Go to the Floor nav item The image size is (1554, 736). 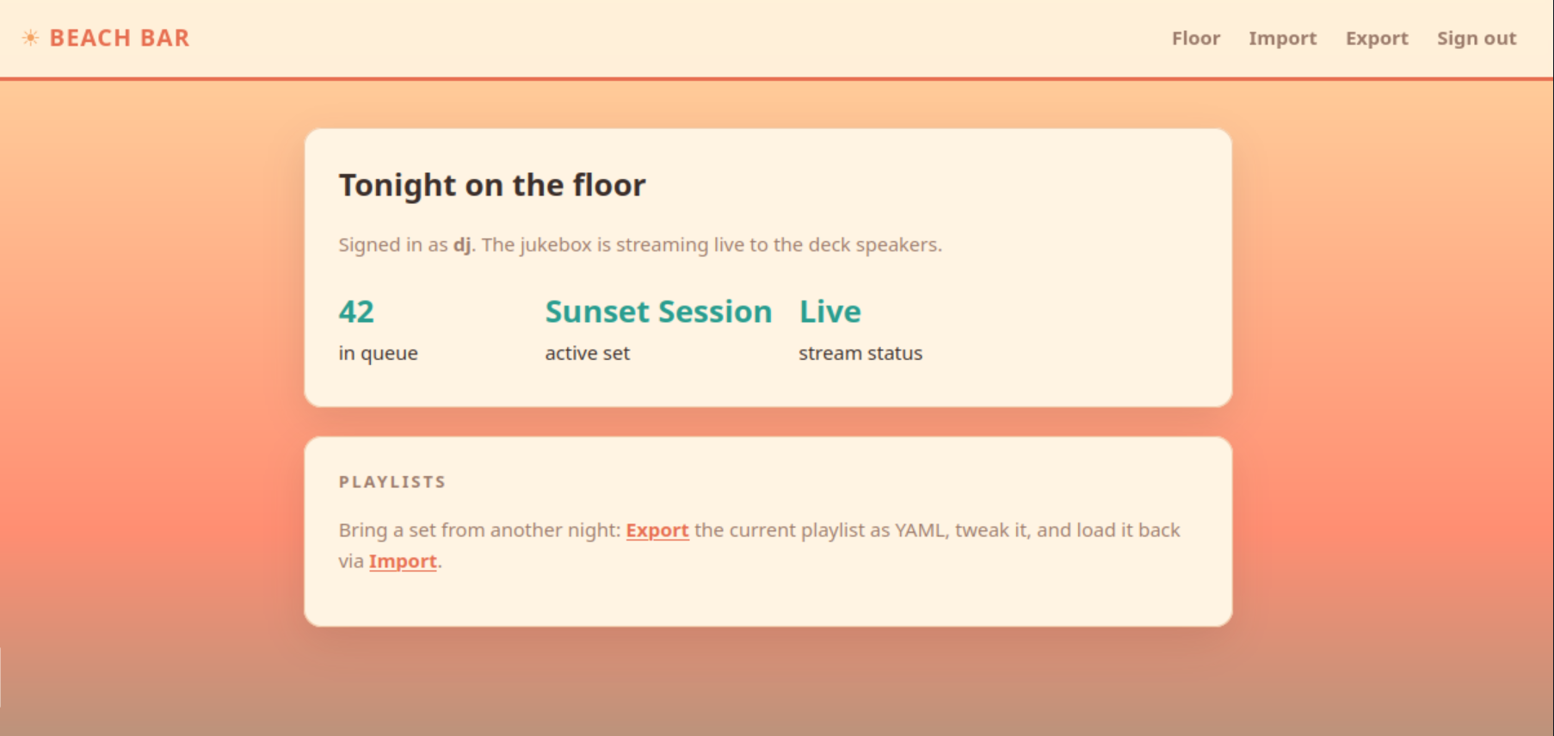click(x=1196, y=39)
